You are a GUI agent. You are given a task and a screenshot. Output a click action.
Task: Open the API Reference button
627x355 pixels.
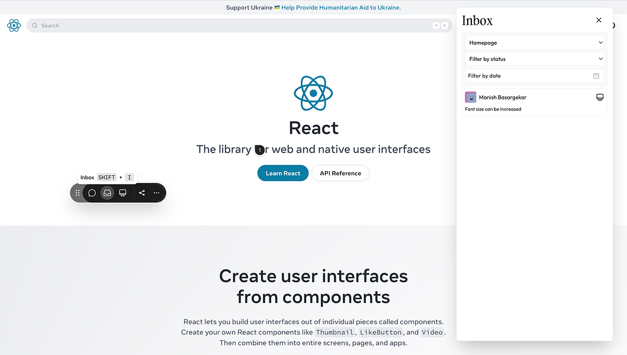click(x=340, y=173)
